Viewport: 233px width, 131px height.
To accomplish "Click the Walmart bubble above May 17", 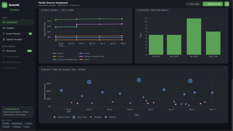I will 212,93.
